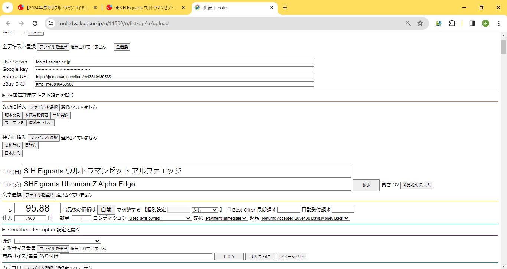Click the bookmark star icon
The height and width of the screenshot is (269, 507).
(x=420, y=23)
